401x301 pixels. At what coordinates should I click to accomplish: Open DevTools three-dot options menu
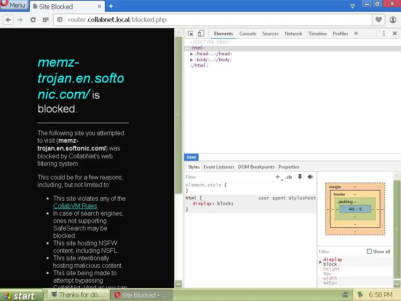(384, 34)
